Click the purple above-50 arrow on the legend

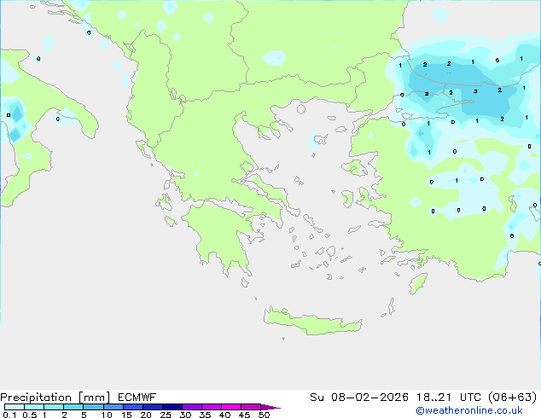pyautogui.click(x=270, y=407)
